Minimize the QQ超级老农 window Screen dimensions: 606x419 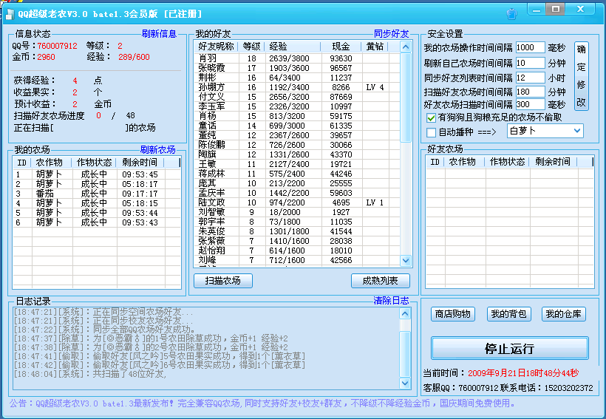(537, 10)
